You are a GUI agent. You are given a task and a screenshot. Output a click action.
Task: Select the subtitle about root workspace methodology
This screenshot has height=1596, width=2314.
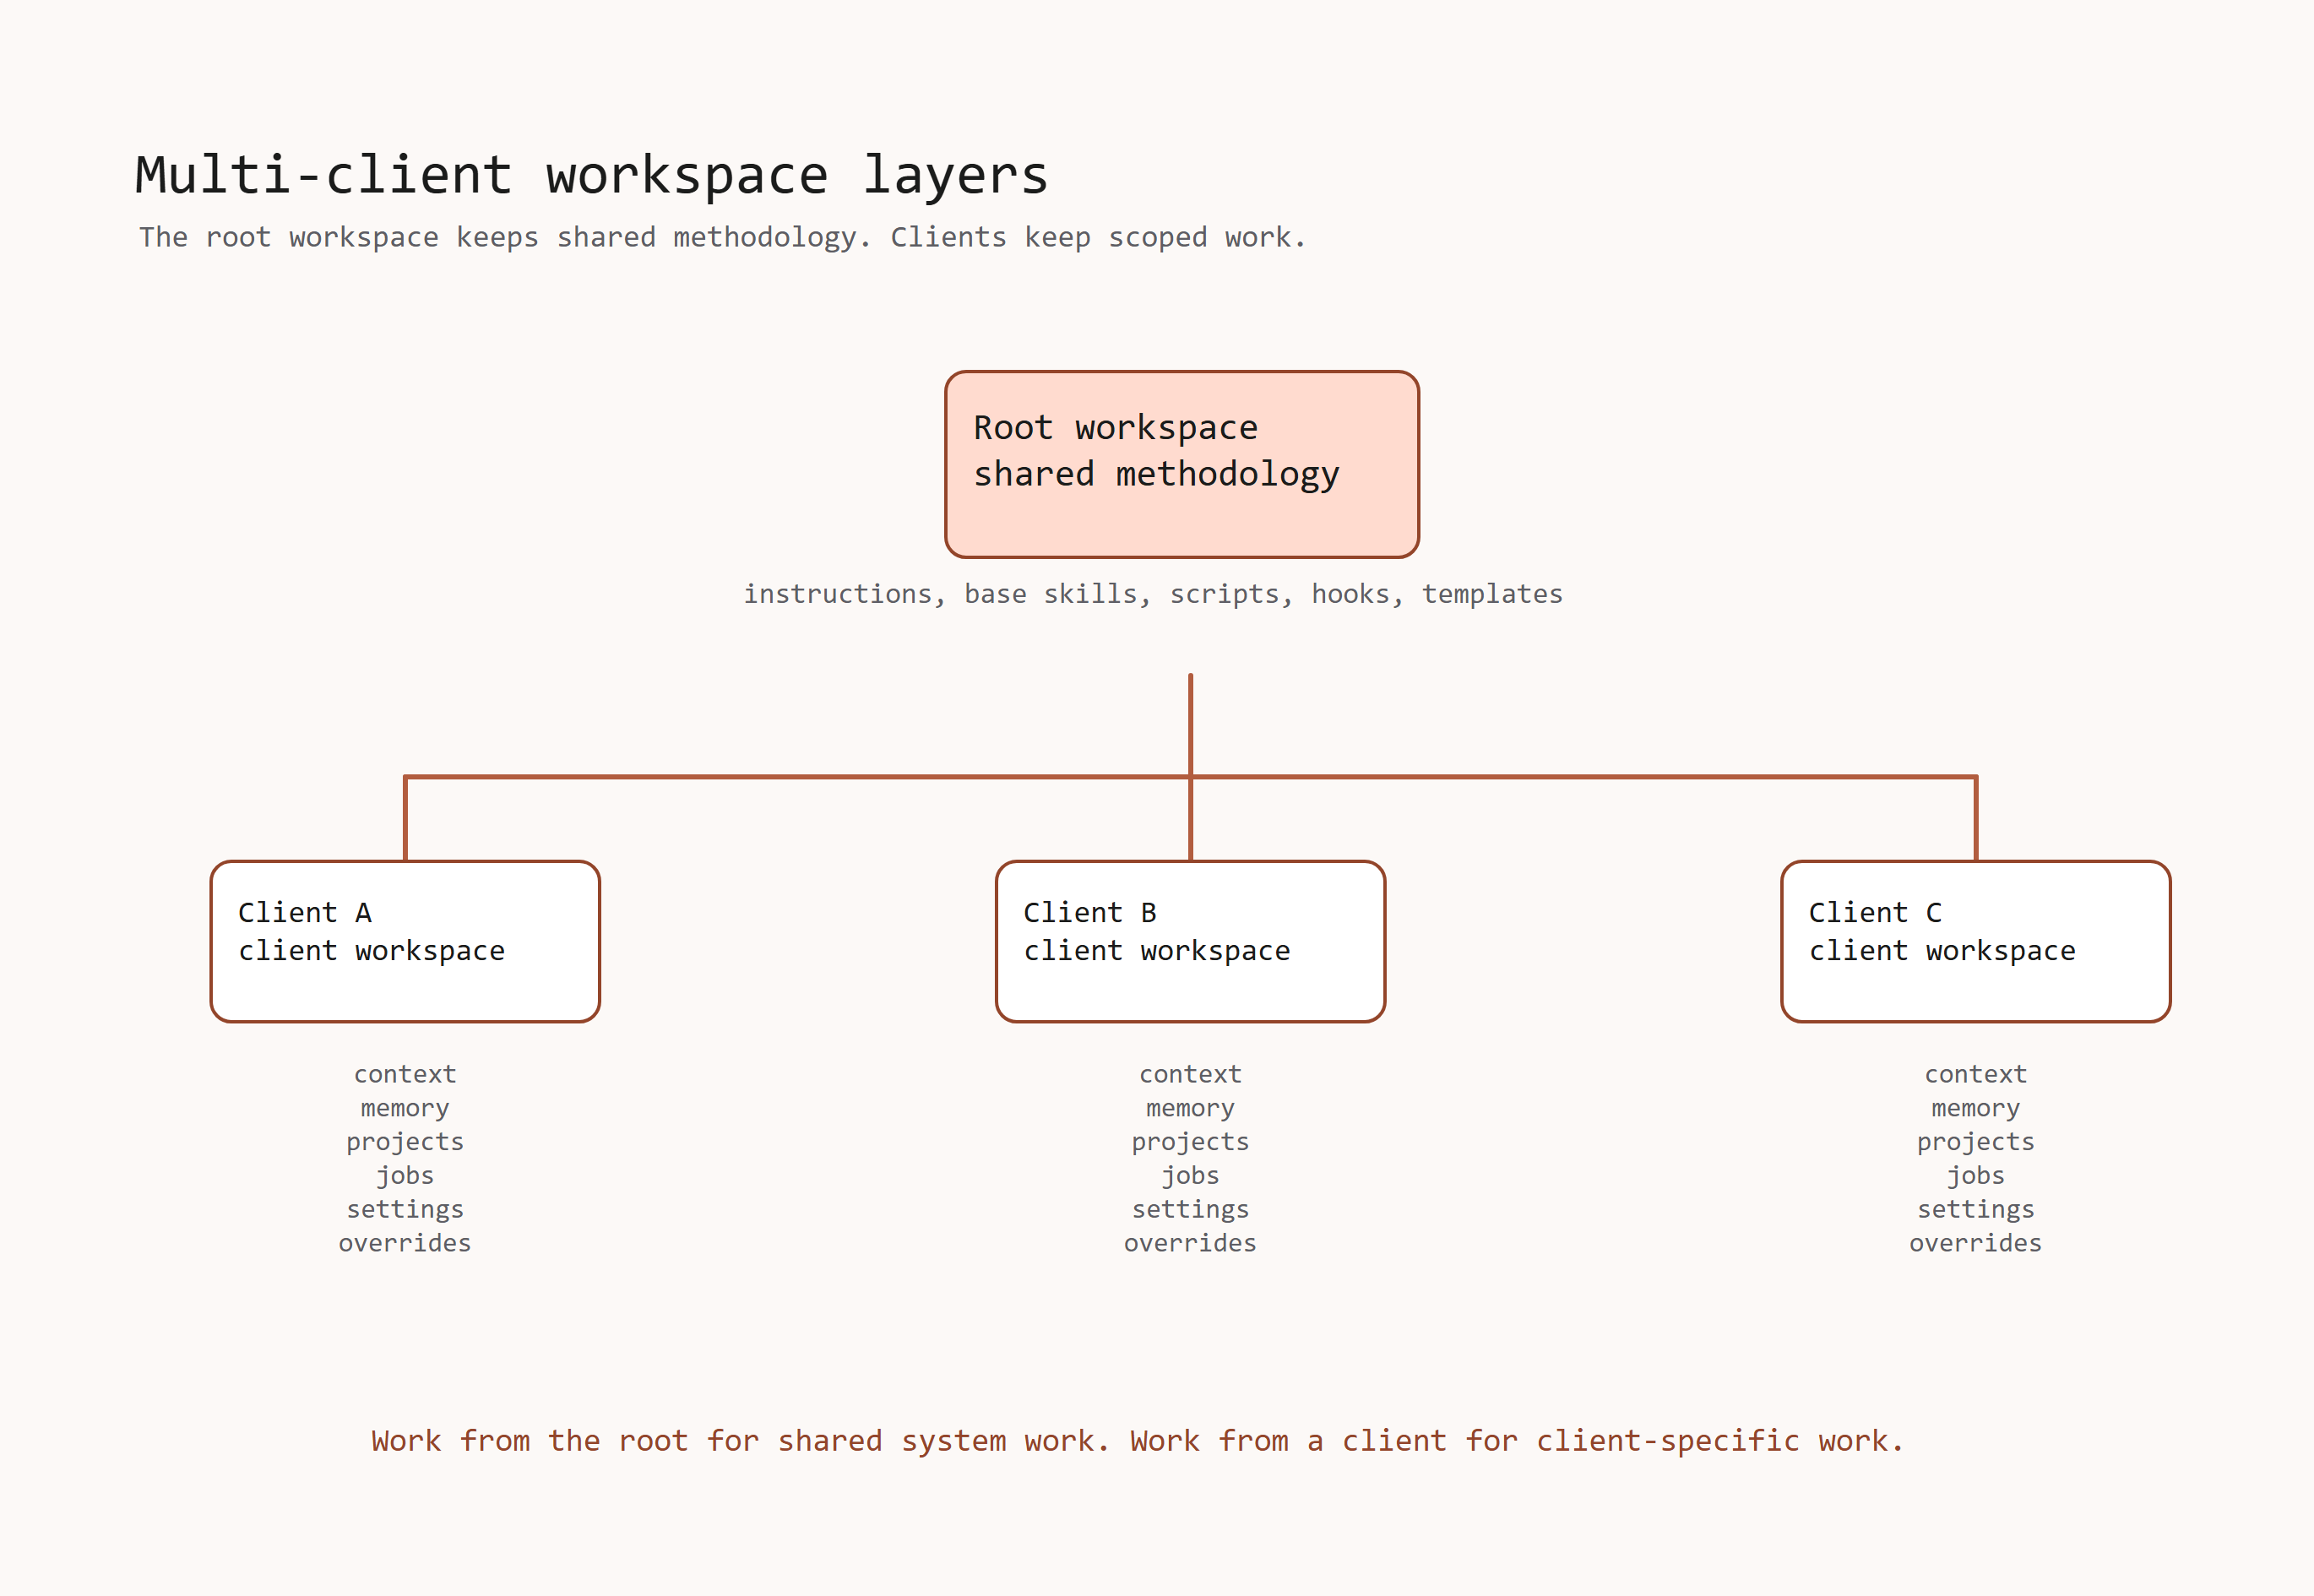click(x=722, y=238)
